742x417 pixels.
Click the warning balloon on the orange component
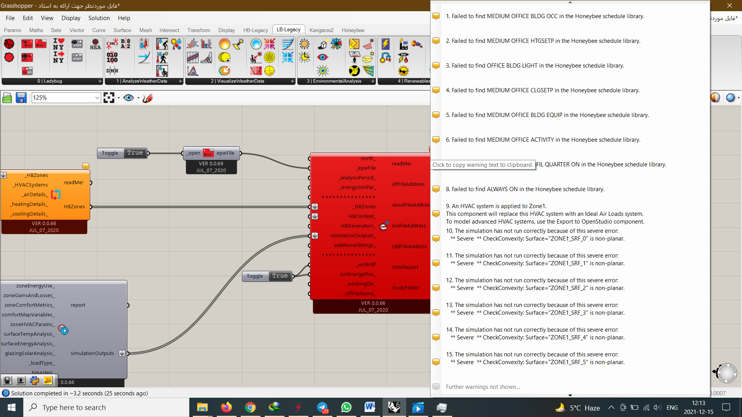click(x=86, y=166)
